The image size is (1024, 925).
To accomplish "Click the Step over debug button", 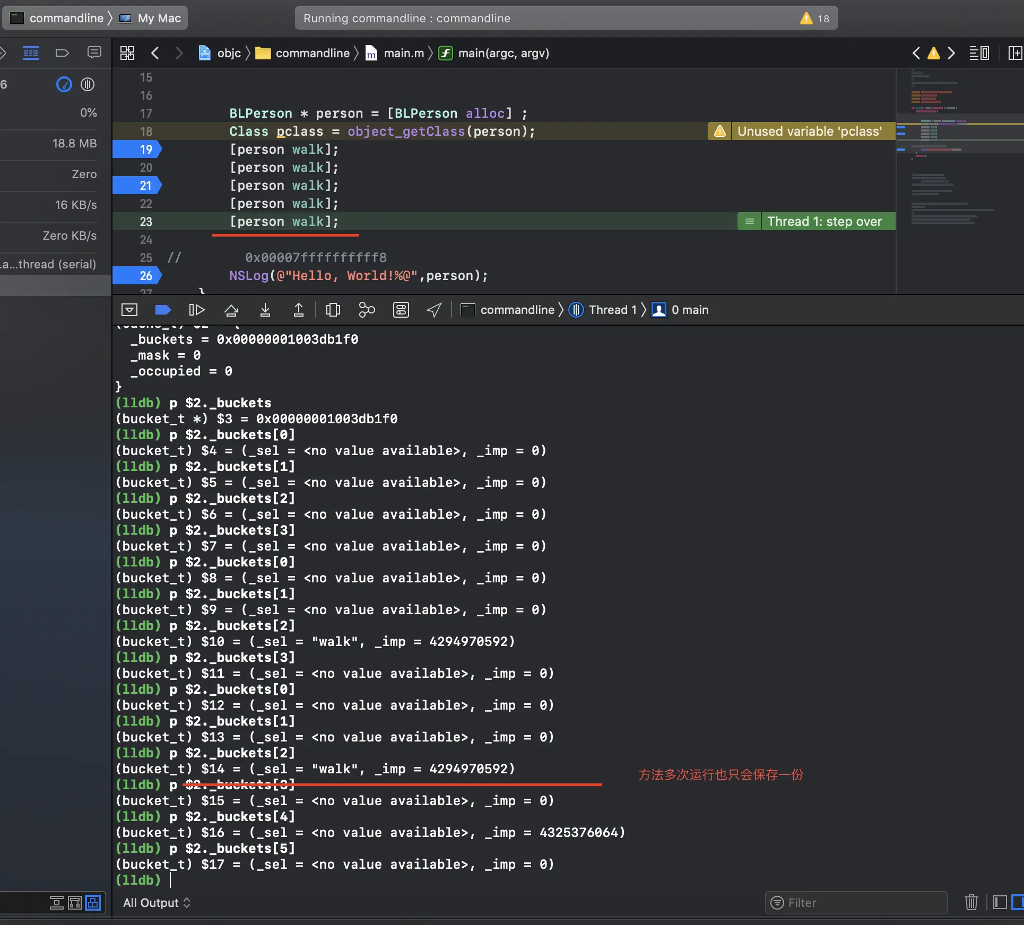I will [x=231, y=310].
